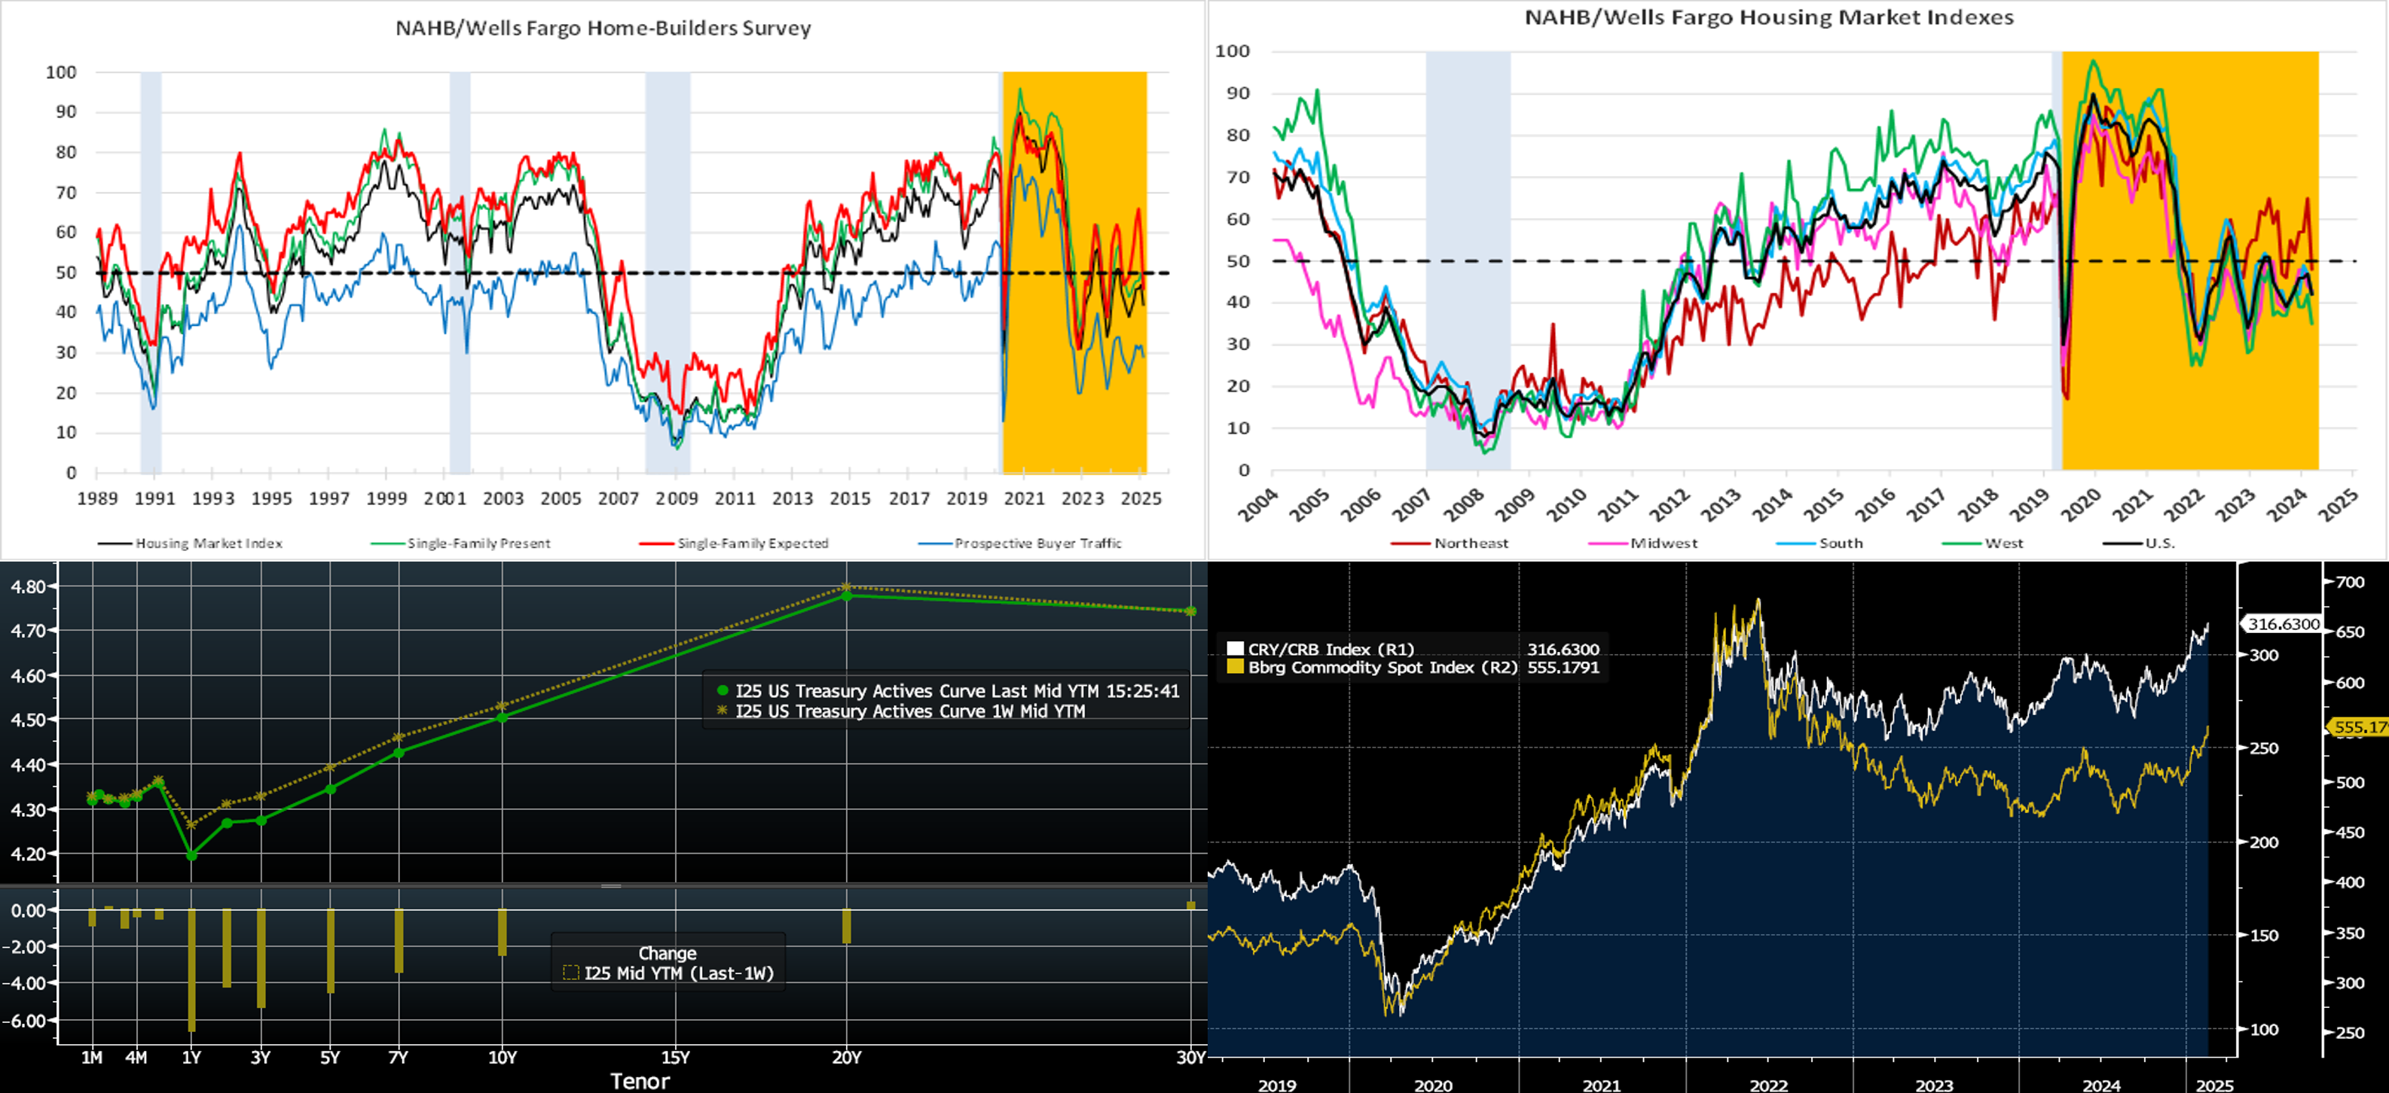2389x1093 pixels.
Task: Click the green Last Mid YTM legend marker
Action: pyautogui.click(x=723, y=691)
